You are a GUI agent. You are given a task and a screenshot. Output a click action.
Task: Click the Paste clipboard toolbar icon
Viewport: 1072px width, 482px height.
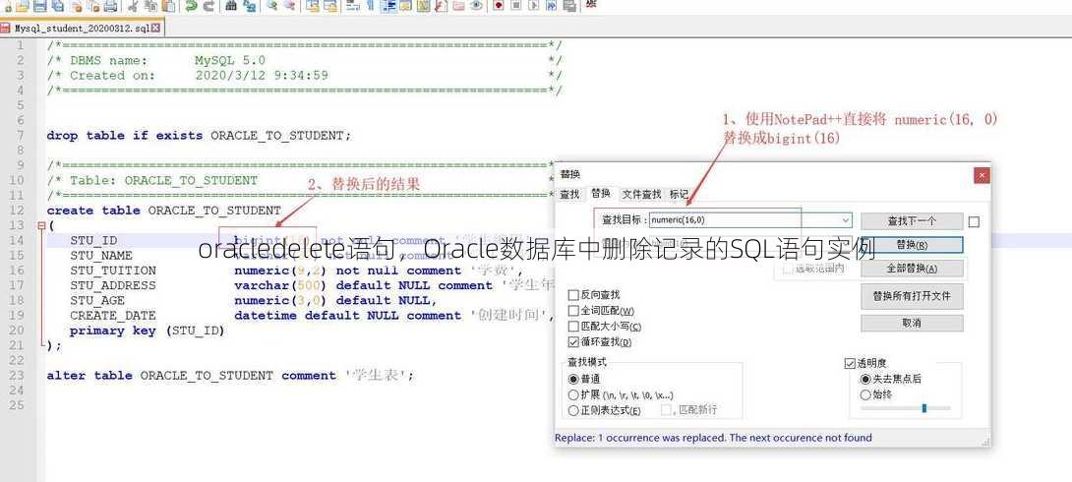(x=169, y=6)
